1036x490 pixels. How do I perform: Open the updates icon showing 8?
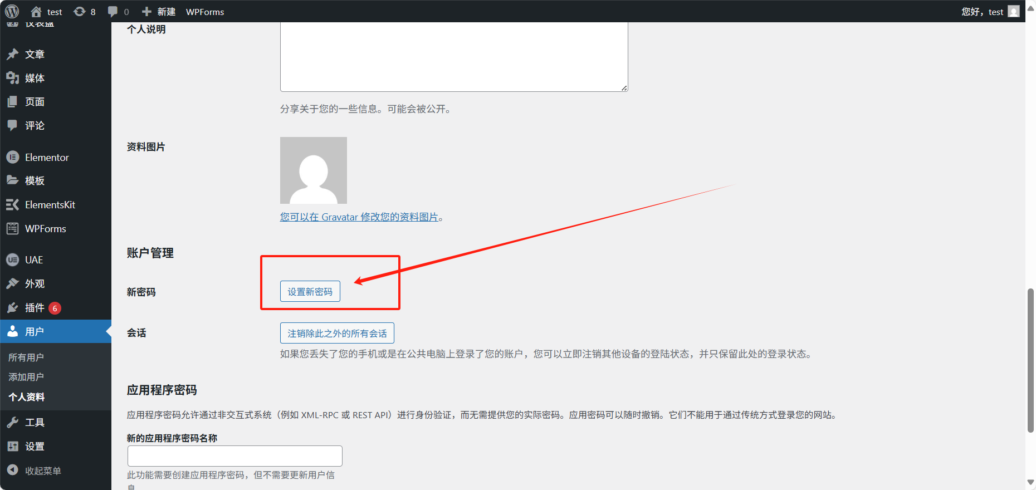coord(85,12)
